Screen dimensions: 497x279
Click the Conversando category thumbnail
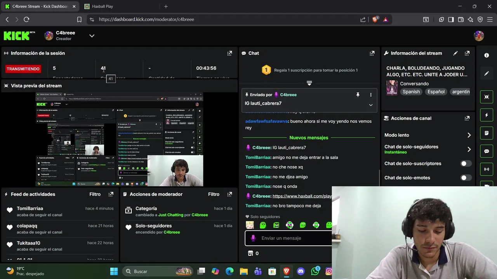392,88
